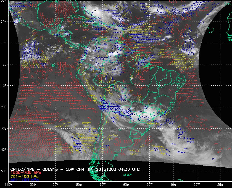Select the 10N latitude label
This screenshot has height=188, width=232.
pos(4,43)
